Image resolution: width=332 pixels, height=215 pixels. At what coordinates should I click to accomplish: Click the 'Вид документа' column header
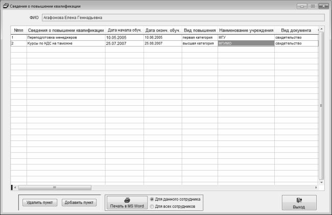coord(296,30)
